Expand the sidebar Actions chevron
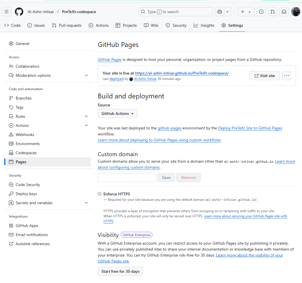 [86, 125]
